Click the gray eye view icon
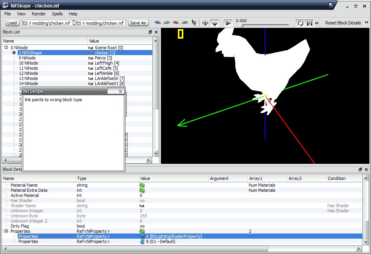This screenshot has height=254, width=371. click(185, 23)
